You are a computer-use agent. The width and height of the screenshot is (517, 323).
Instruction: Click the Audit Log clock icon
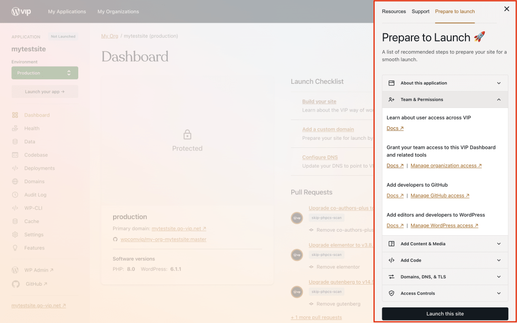point(15,195)
